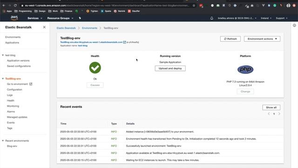The image size is (298, 168).
Task: Open the info panel icon at right edge
Action: (294, 25)
